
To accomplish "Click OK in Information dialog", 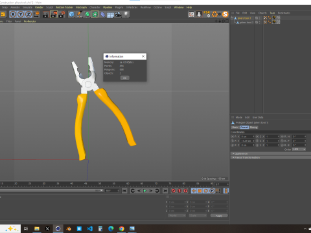I will click(x=125, y=78).
